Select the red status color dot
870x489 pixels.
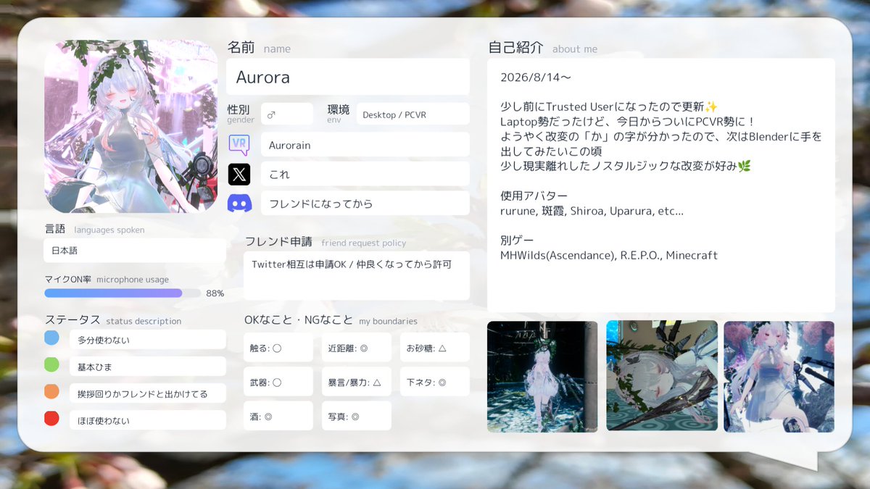(51, 419)
